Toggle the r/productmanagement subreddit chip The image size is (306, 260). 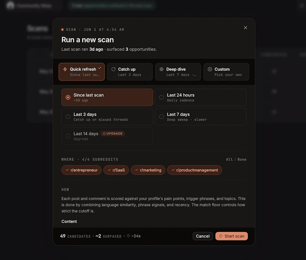[195, 170]
